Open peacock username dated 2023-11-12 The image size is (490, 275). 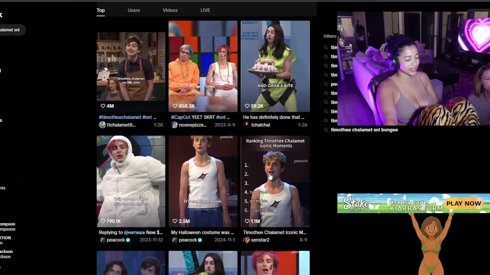[116, 240]
